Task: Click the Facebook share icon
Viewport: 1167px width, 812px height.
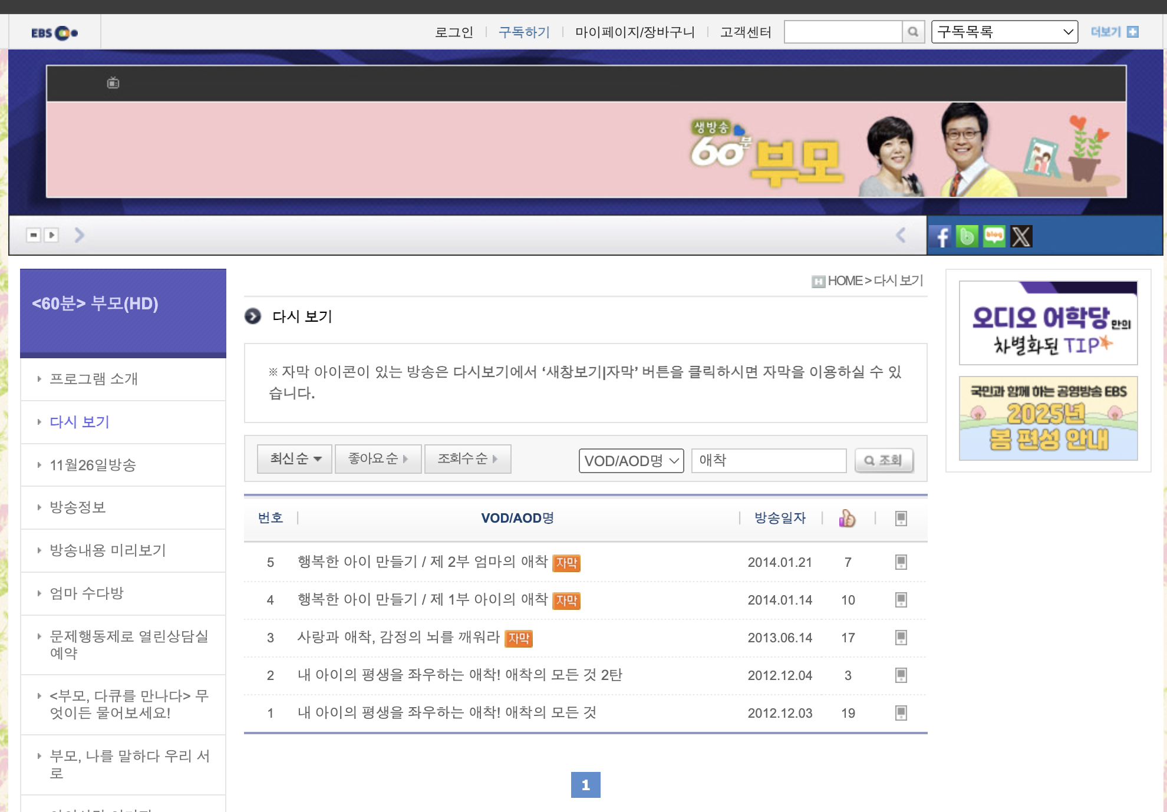Action: [941, 237]
